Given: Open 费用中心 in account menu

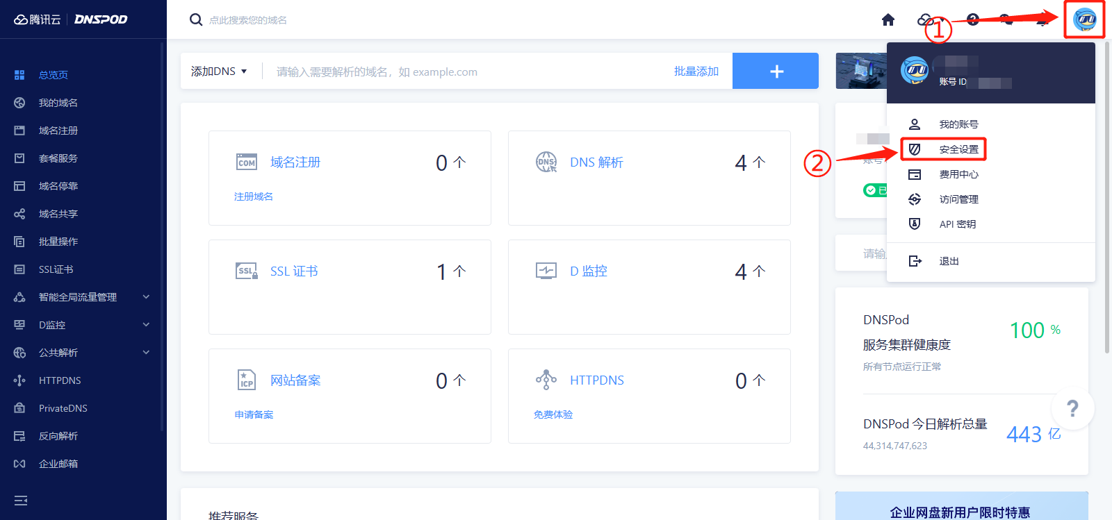Looking at the screenshot, I should click(x=958, y=174).
